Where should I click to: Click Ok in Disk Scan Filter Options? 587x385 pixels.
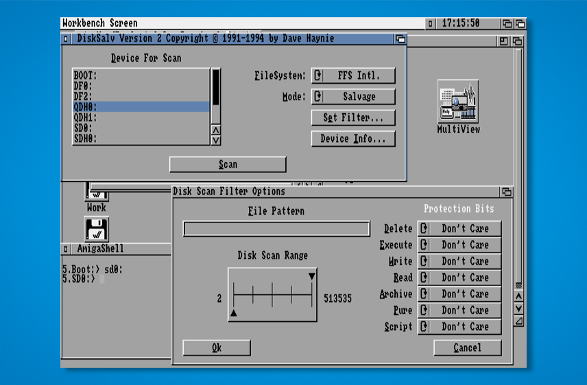[217, 348]
